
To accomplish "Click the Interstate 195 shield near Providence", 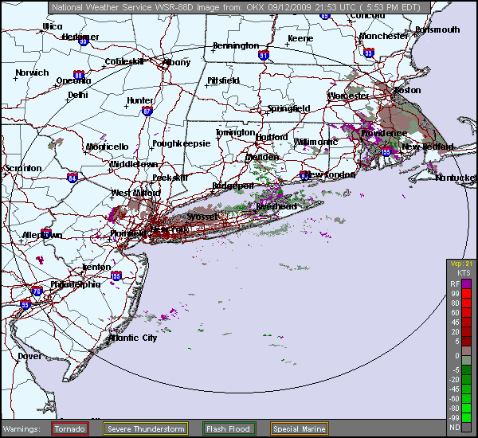I will 386,151.
